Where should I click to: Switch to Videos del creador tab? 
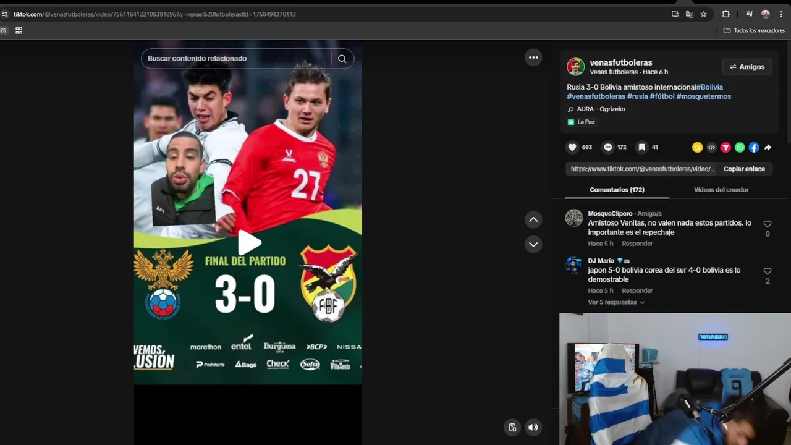pos(721,190)
